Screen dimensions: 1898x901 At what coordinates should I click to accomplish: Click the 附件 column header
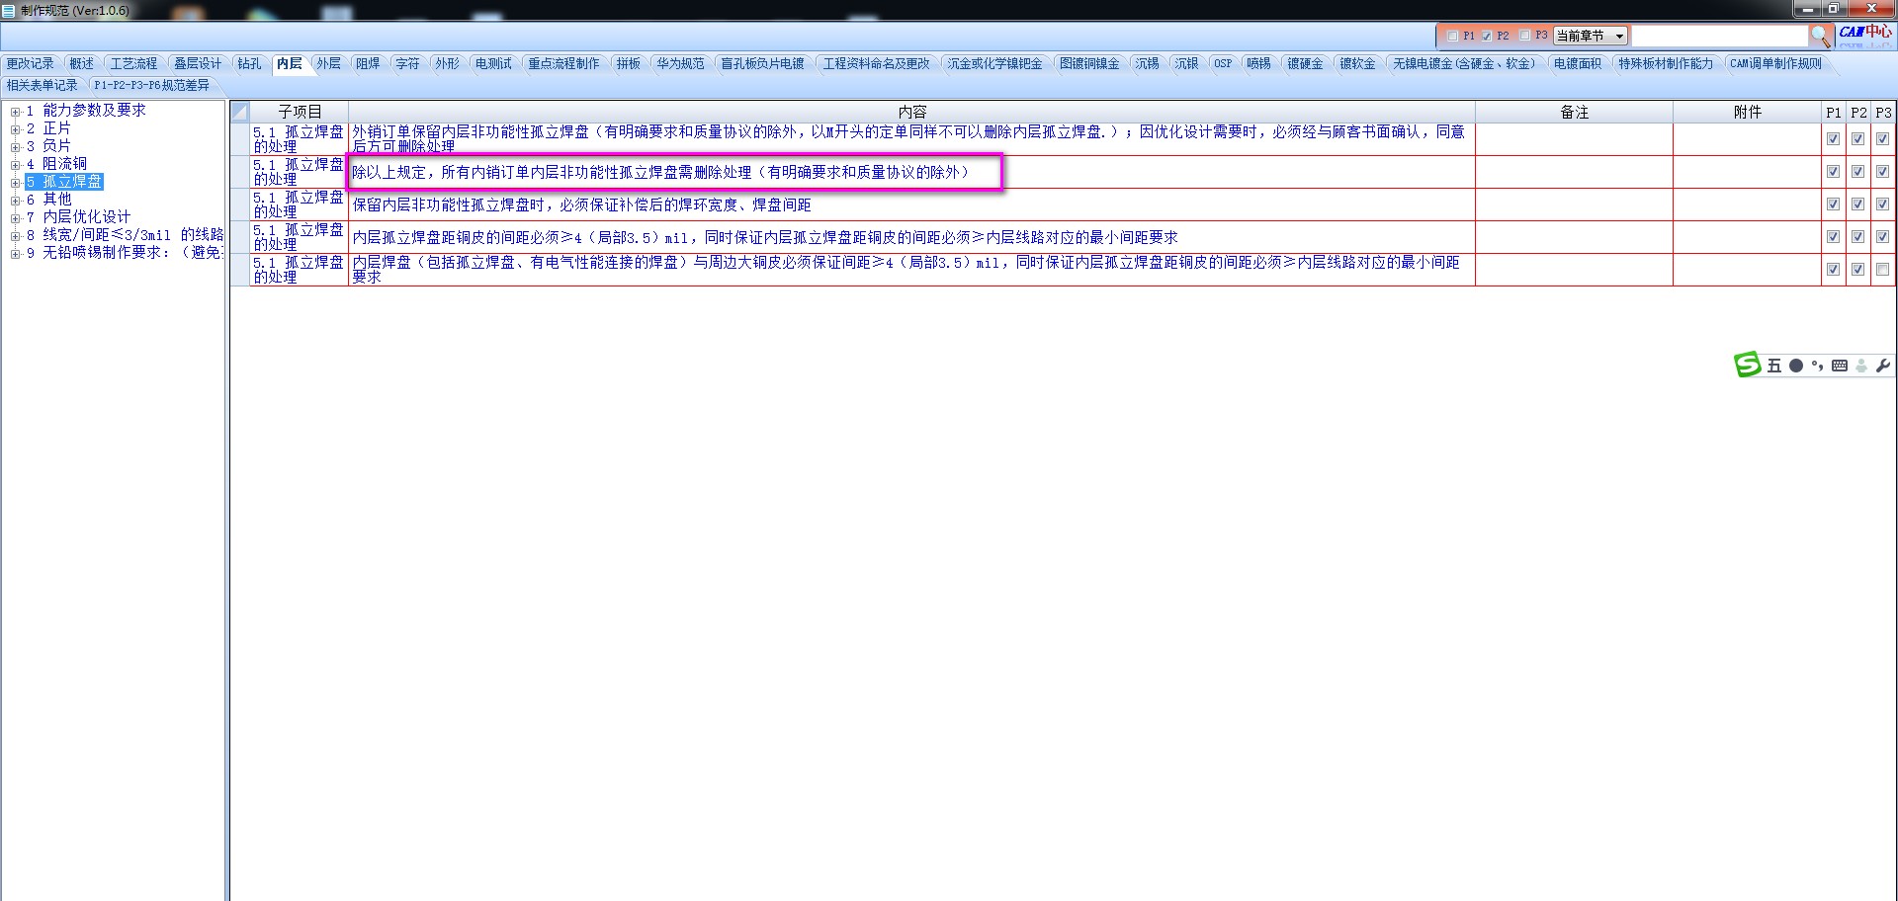pyautogui.click(x=1747, y=112)
